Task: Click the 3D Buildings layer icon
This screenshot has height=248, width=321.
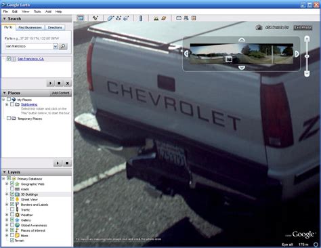Action: pyautogui.click(x=17, y=194)
